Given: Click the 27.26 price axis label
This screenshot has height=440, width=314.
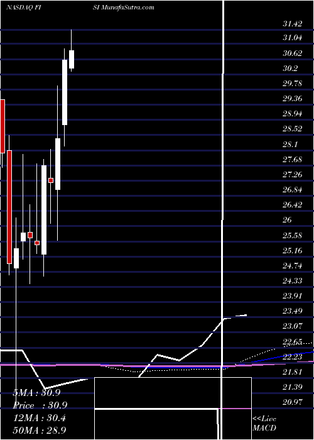Looking at the screenshot, I should (293, 175).
